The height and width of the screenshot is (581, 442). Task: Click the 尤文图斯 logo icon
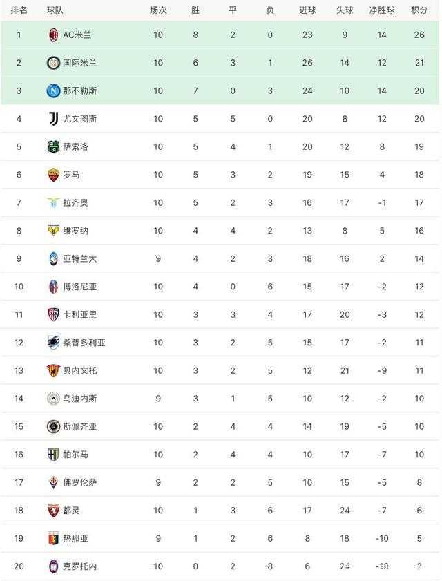[53, 119]
